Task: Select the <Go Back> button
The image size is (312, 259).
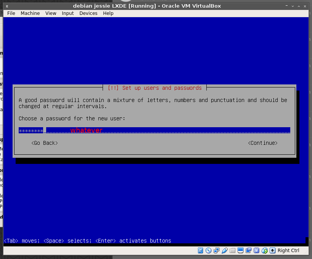Action: 45,143
